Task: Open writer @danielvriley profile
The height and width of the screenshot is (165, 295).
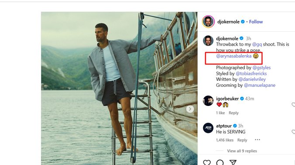Action: [252, 79]
